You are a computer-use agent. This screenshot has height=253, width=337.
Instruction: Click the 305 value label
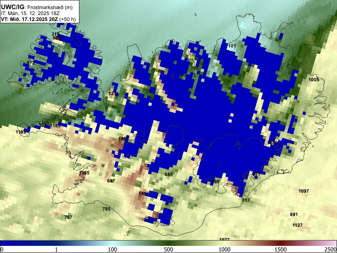pyautogui.click(x=42, y=126)
